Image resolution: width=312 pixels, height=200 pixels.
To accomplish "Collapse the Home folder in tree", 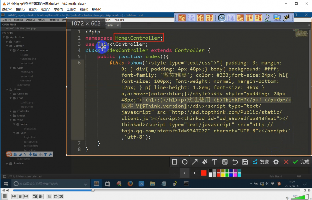I will [7, 90].
